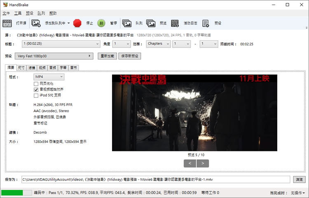Click the 打开源 toolbar label
The width and height of the screenshot is (309, 198).
[21, 23]
